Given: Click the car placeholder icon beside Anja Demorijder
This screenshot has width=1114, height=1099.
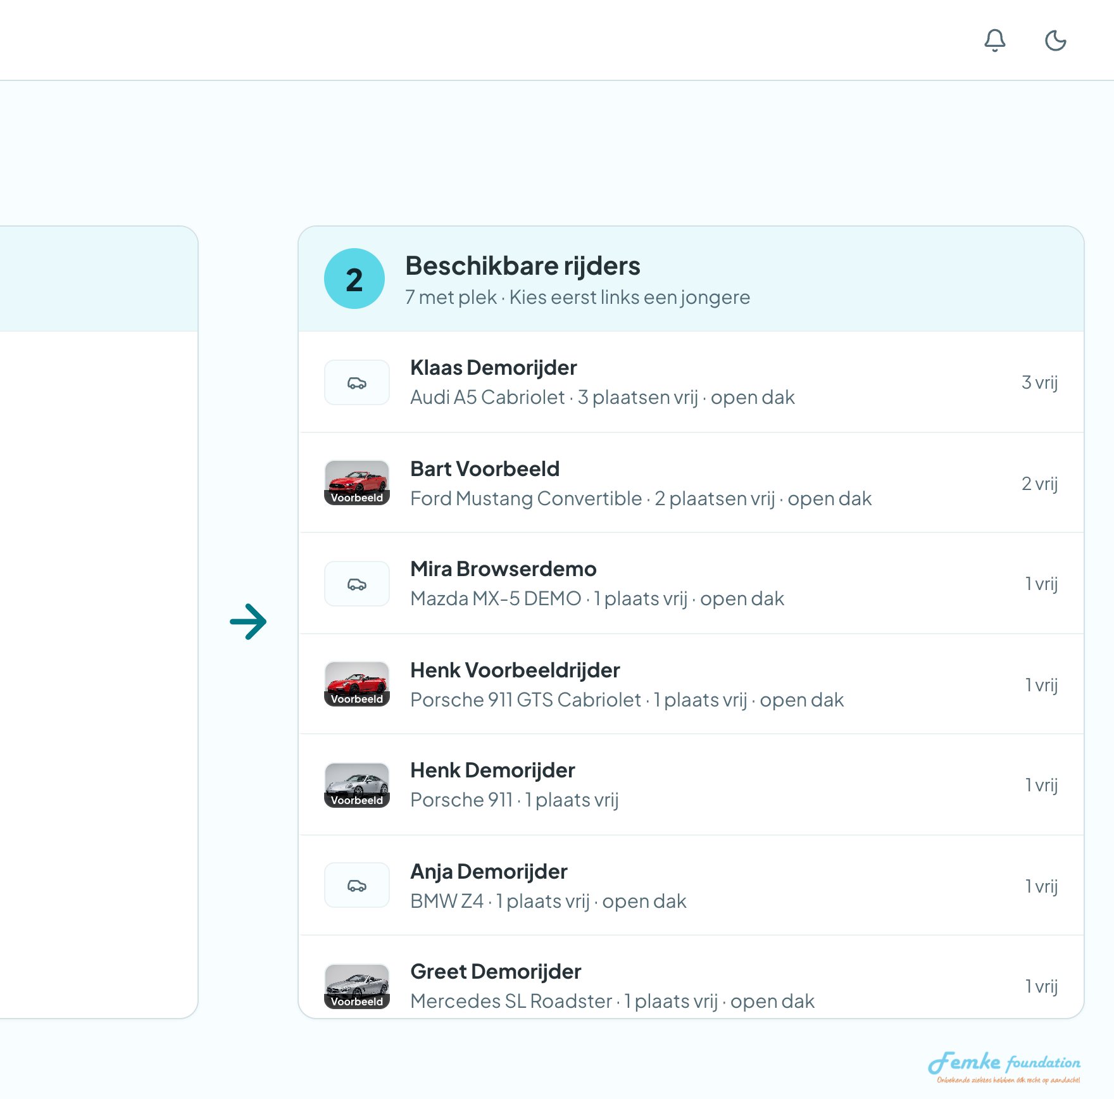Looking at the screenshot, I should pyautogui.click(x=357, y=885).
